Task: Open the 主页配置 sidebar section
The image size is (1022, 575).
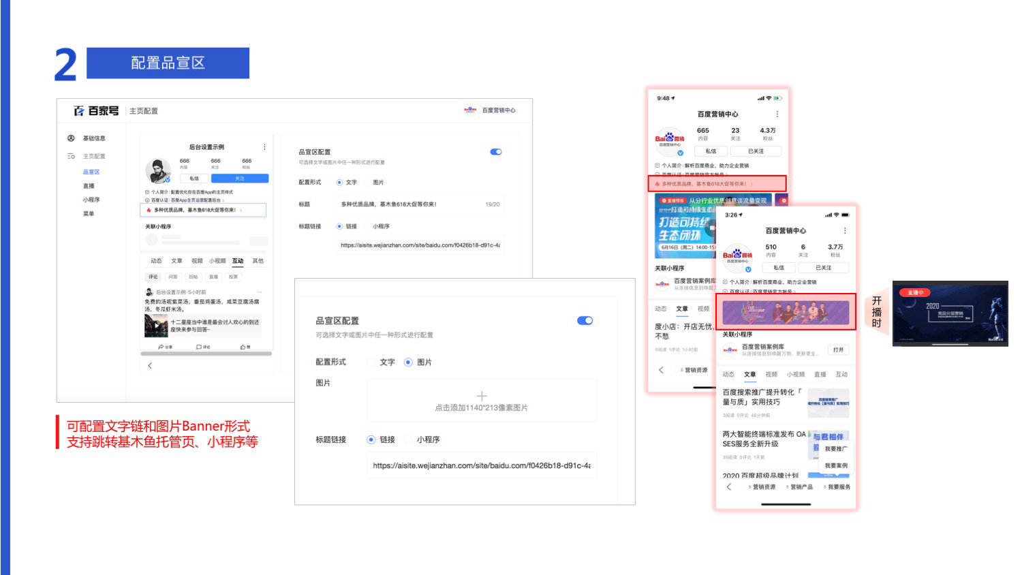Action: pyautogui.click(x=94, y=156)
